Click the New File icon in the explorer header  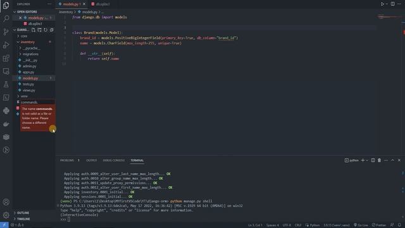[34, 30]
